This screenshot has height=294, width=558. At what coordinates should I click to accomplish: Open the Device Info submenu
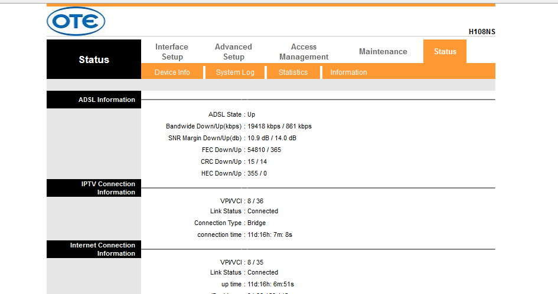click(172, 72)
